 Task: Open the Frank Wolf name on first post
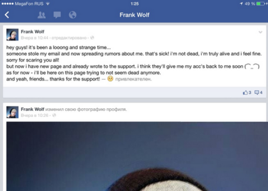click(33, 31)
